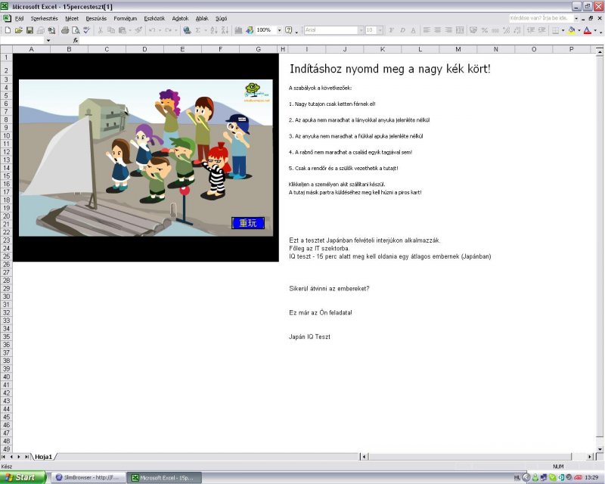Open the Nézet menu

click(72, 18)
